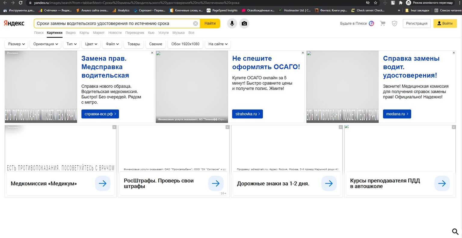The width and height of the screenshot is (462, 238).
Task: Click the incognito mode profile indicator
Action: coord(429,3)
